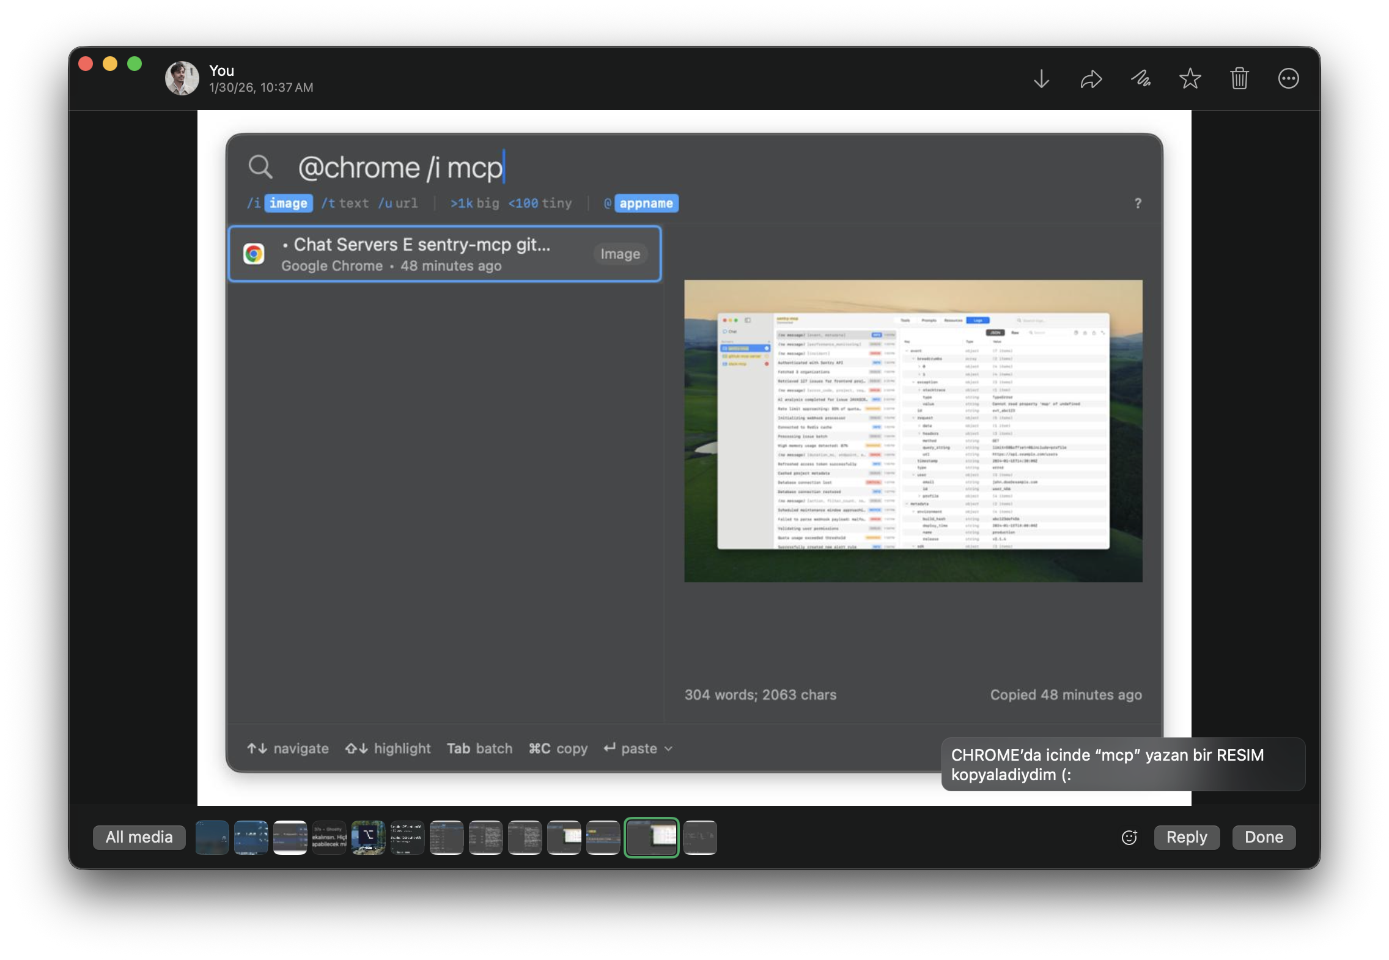The image size is (1389, 960).
Task: Click the Done button
Action: point(1263,837)
